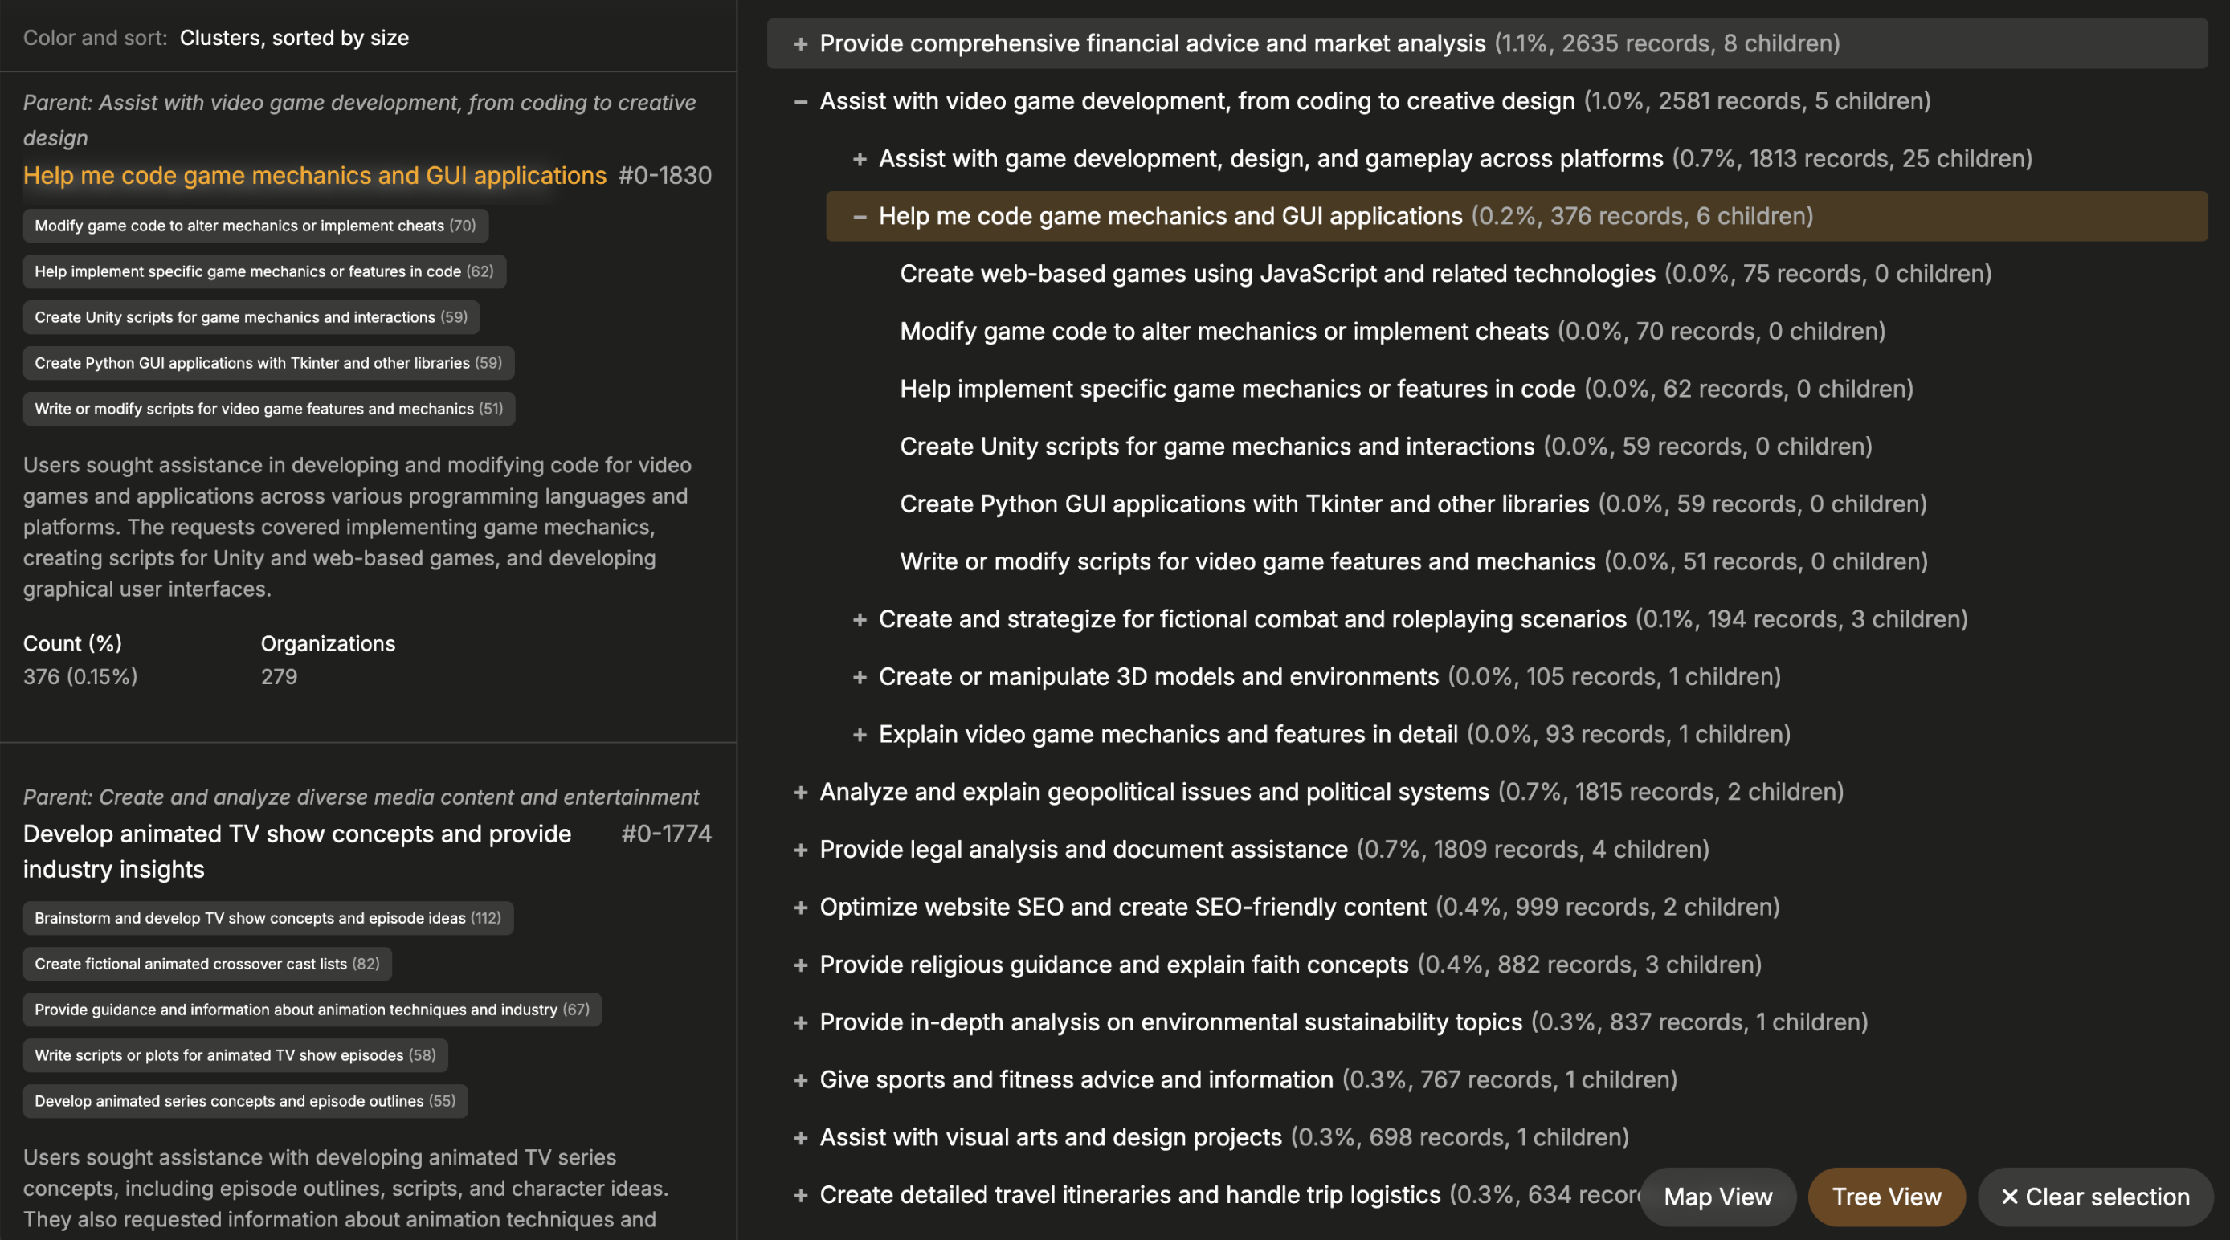The height and width of the screenshot is (1240, 2230).
Task: Click plus icon beside 3D models and environments
Action: tap(860, 678)
